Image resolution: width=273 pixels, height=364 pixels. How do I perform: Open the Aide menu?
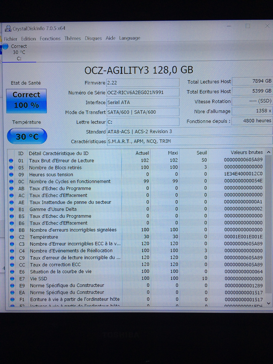pyautogui.click(x=110, y=38)
